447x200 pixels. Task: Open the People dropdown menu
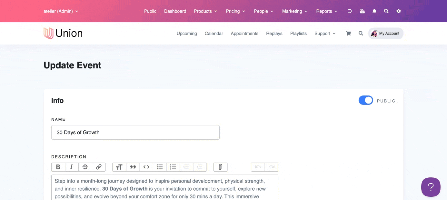[263, 11]
